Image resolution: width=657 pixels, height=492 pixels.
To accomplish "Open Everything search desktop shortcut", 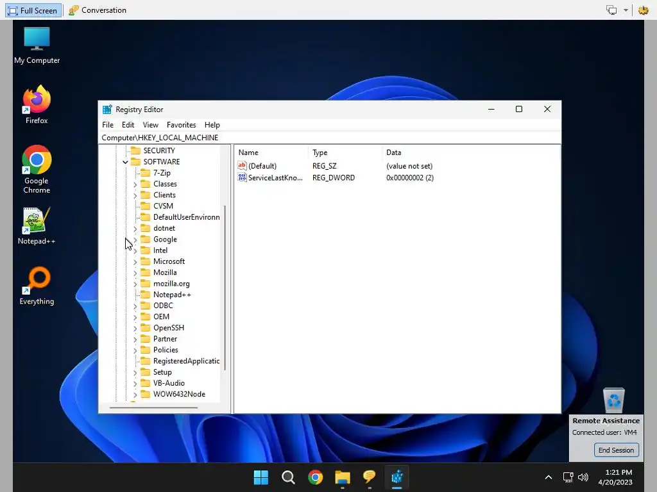I will coord(37,286).
